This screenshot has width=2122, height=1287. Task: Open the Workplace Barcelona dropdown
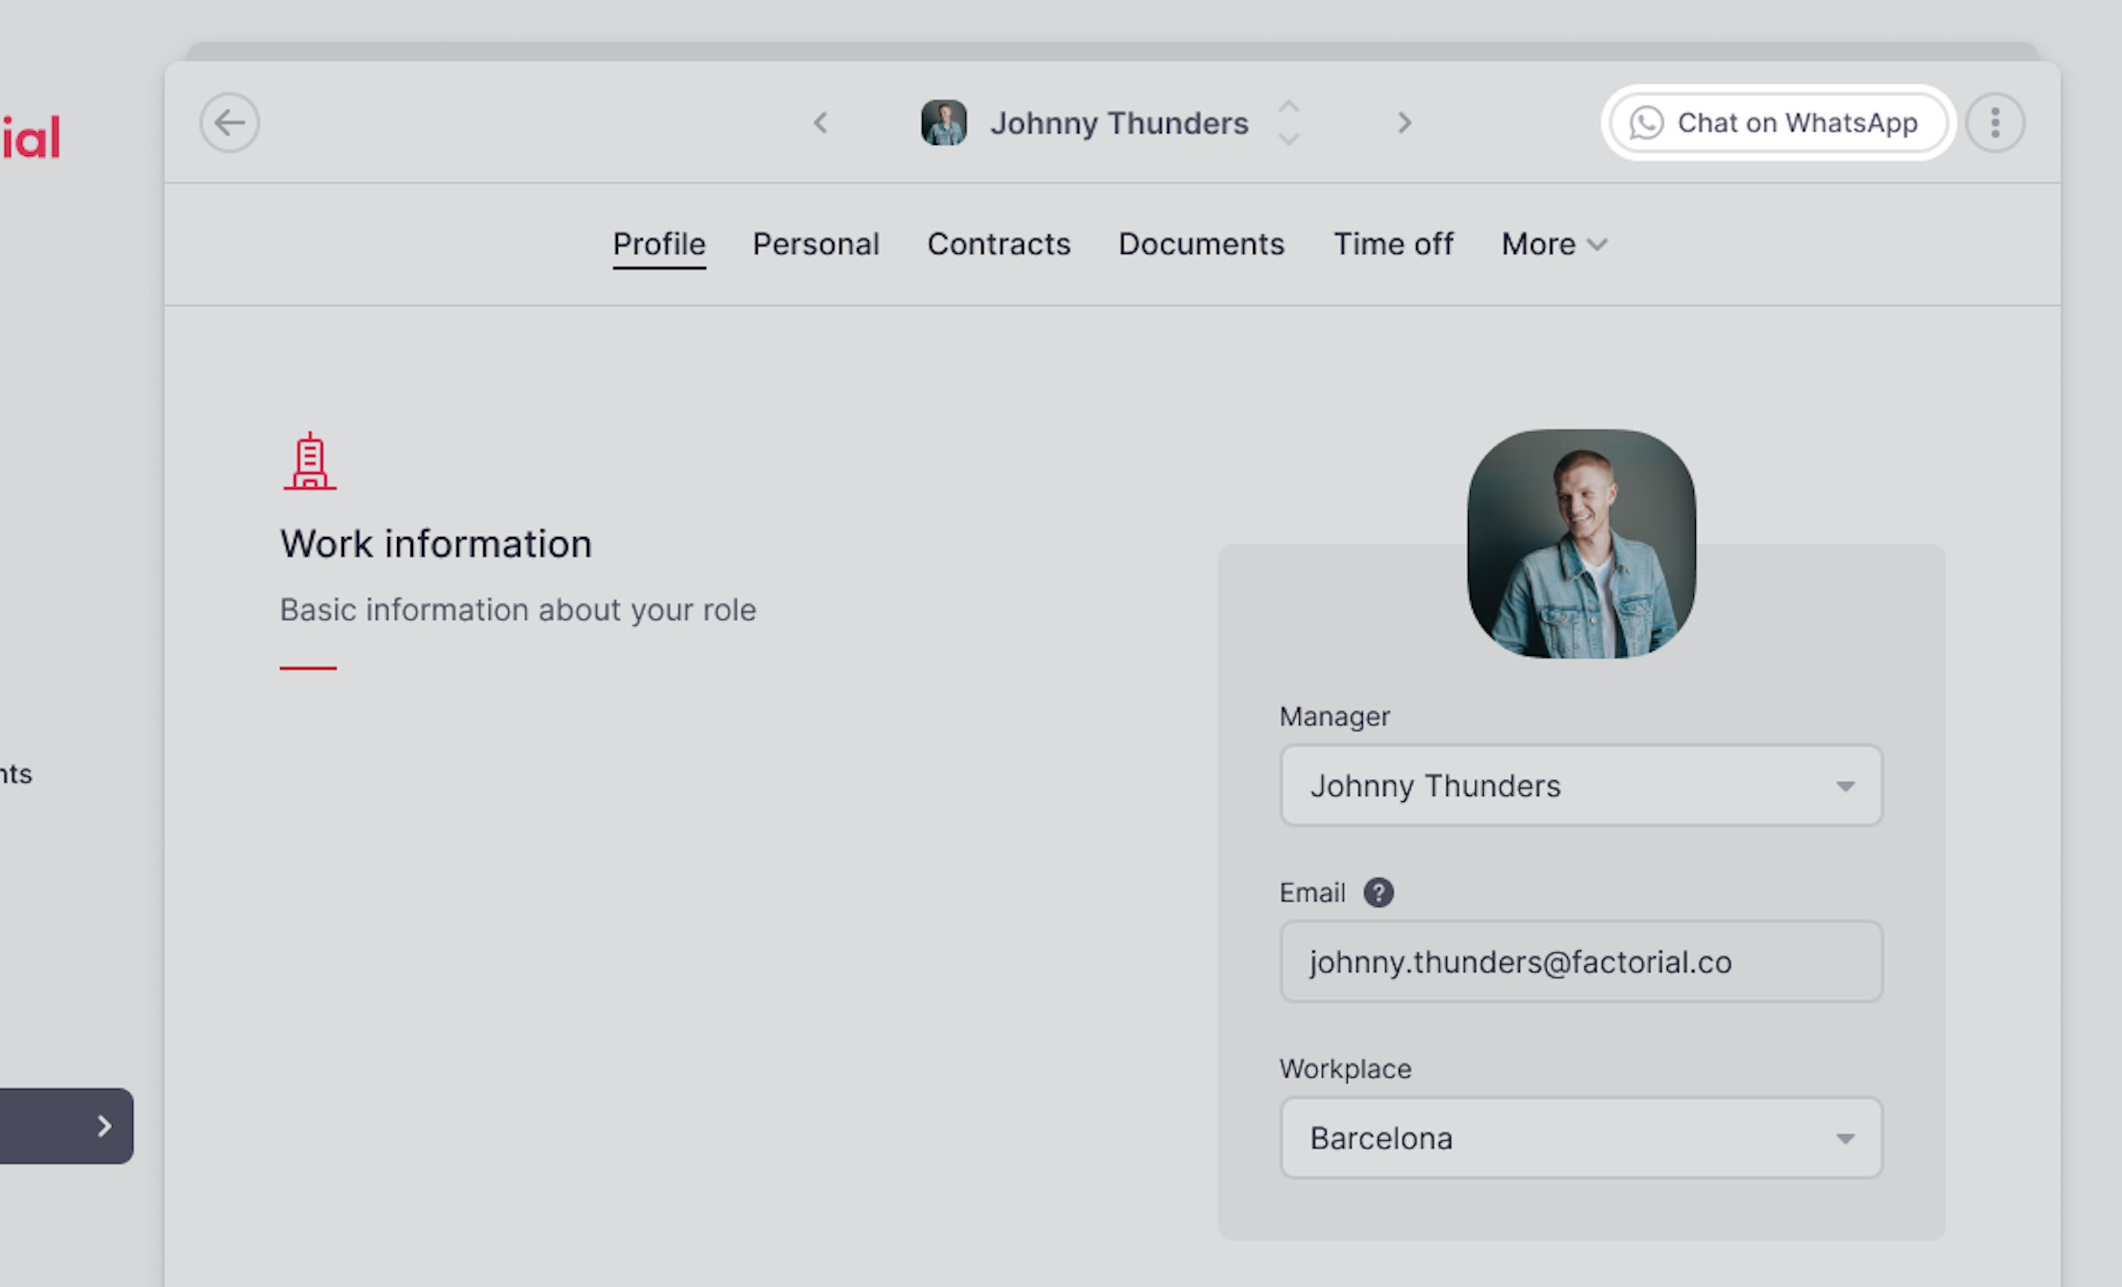point(1581,1138)
